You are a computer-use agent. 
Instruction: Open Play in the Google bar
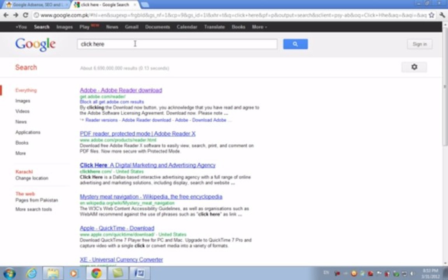pos(84,27)
